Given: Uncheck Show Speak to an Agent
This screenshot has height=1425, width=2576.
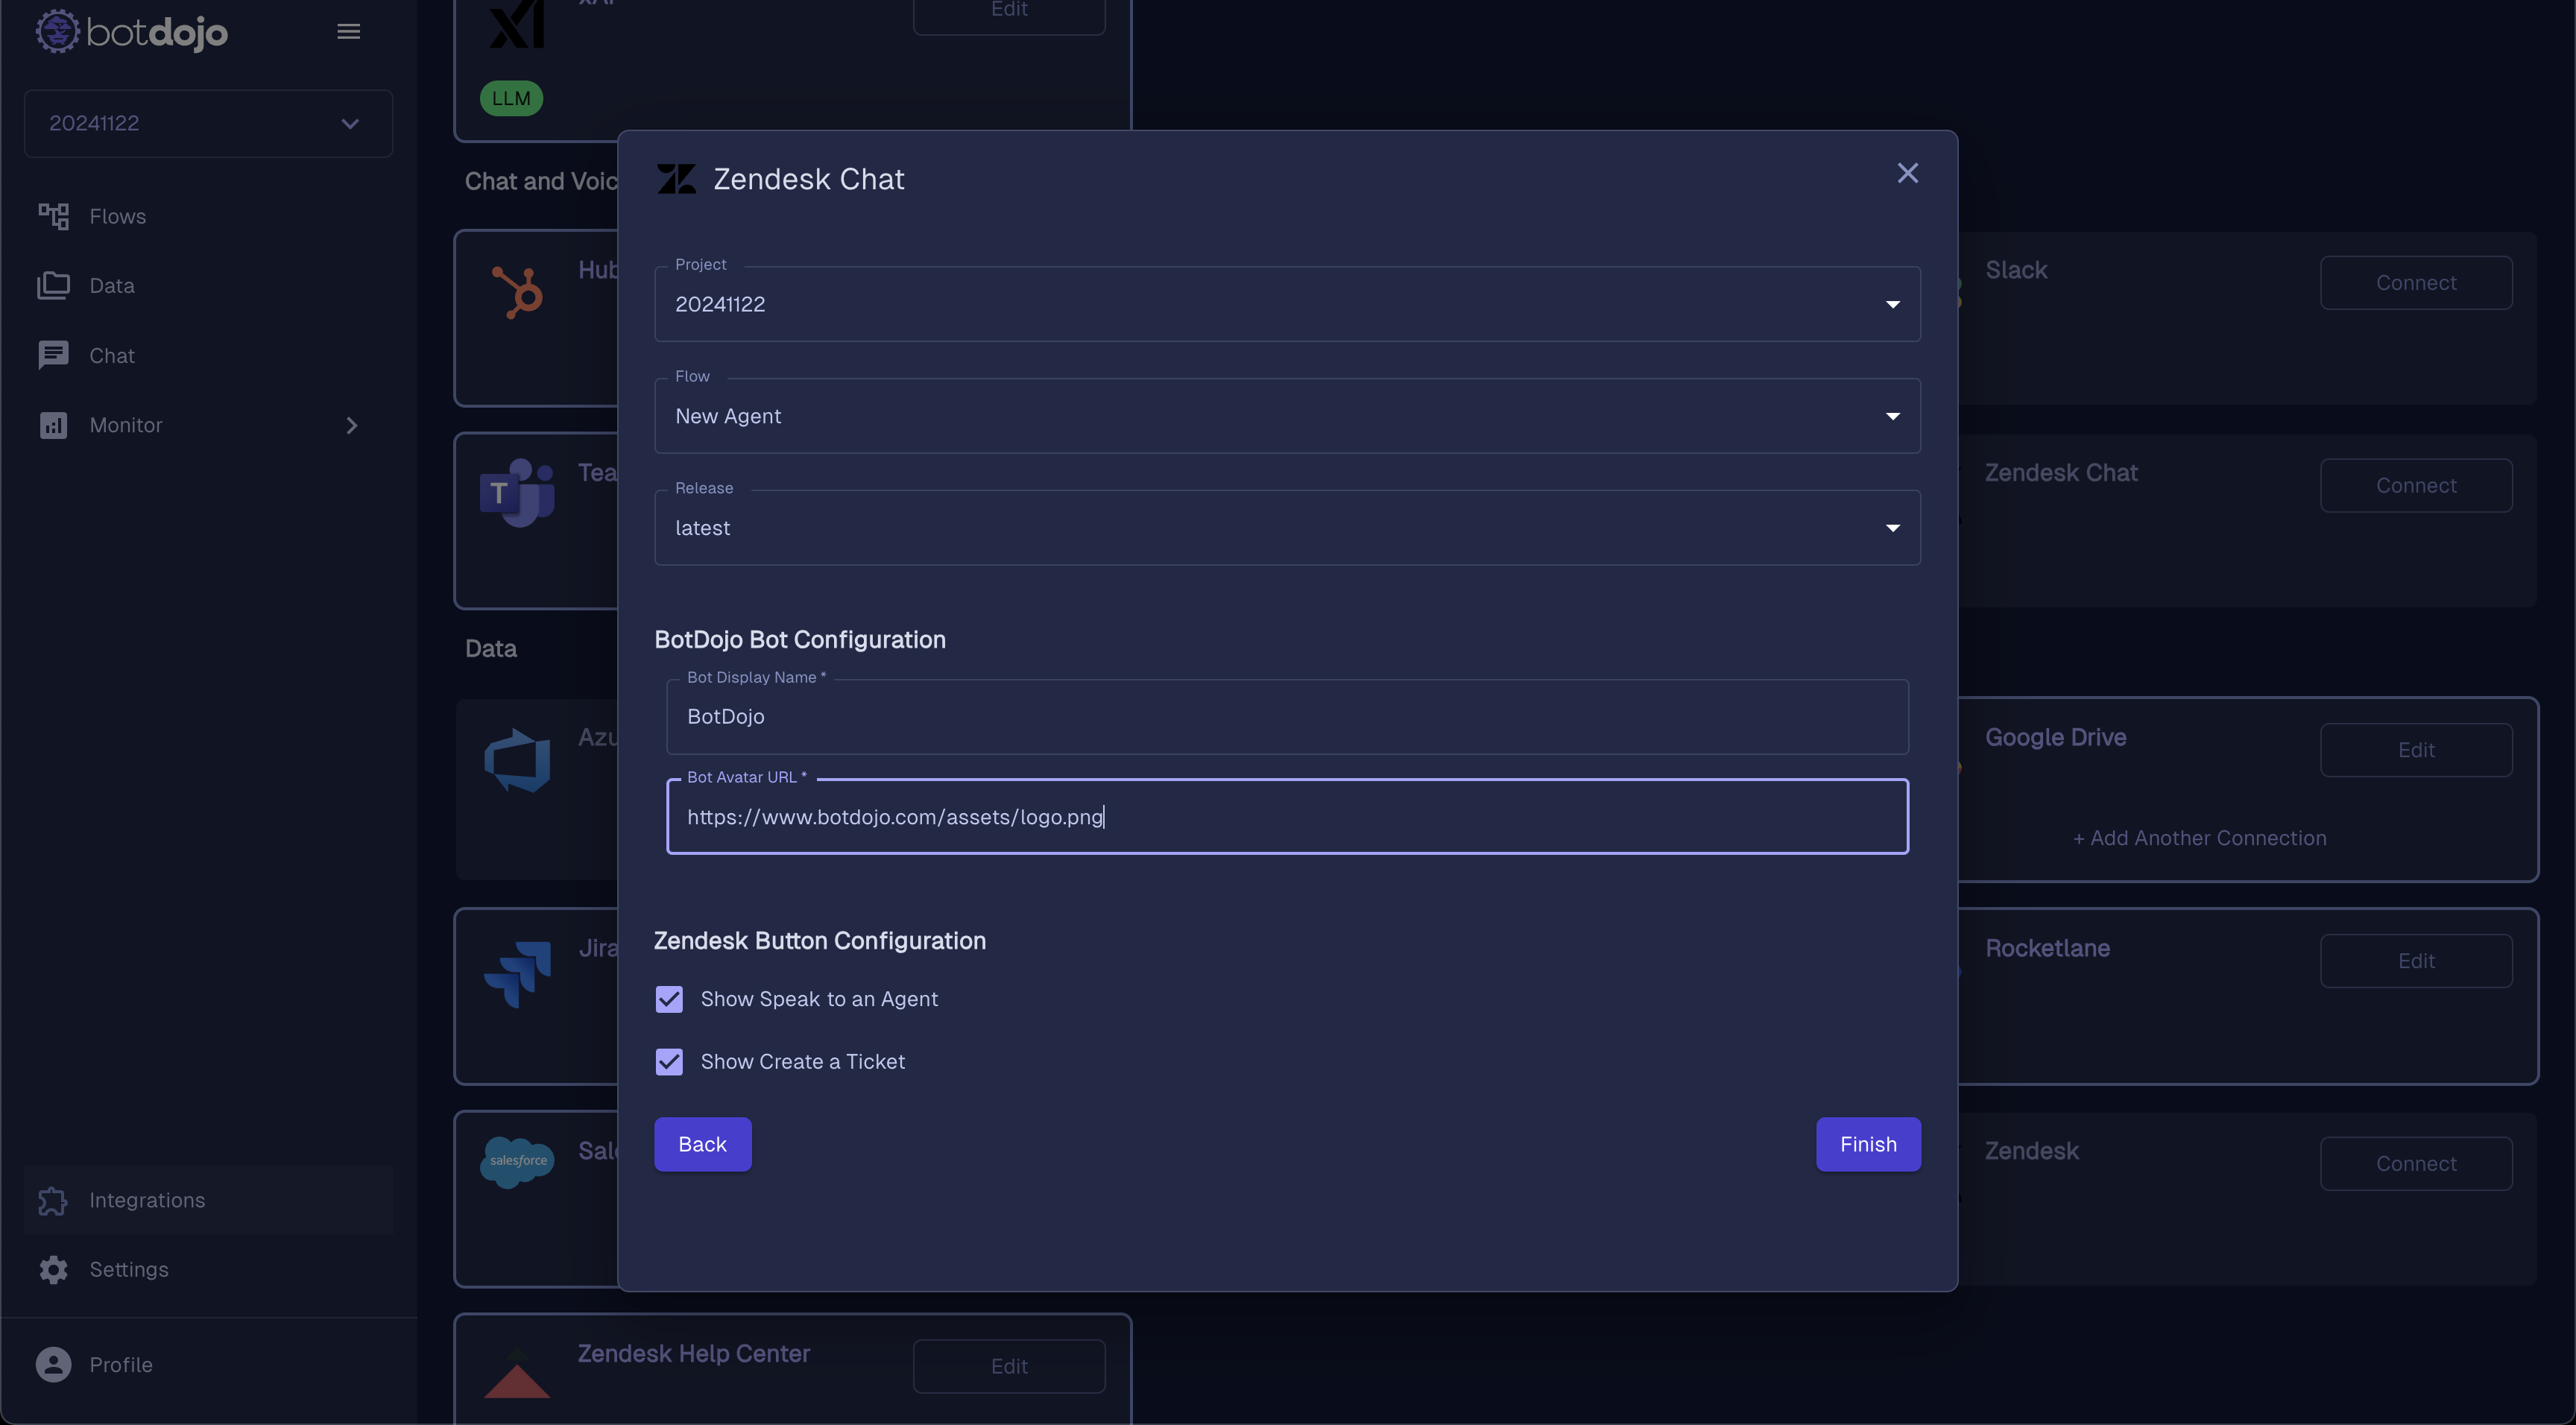Looking at the screenshot, I should point(669,999).
